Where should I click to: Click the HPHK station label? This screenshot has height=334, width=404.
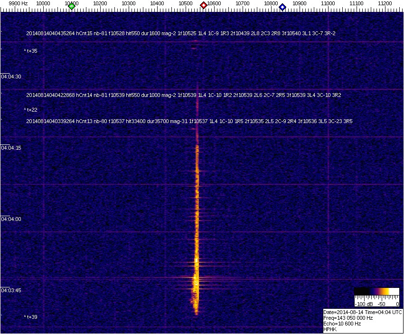330,329
